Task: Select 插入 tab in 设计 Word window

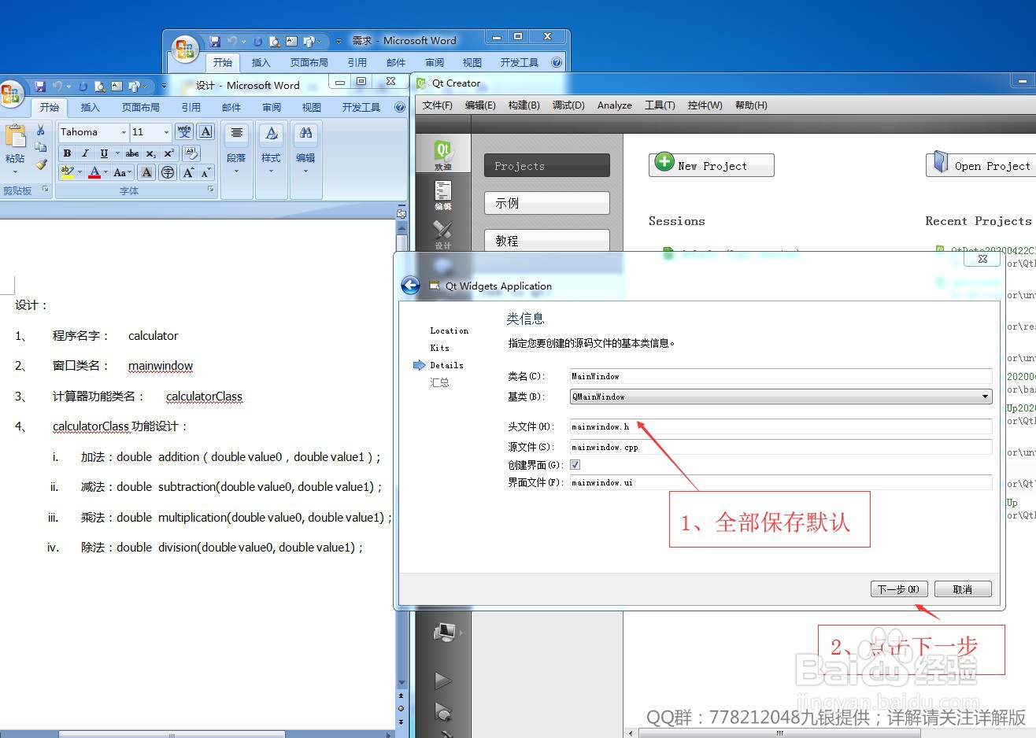Action: pos(91,108)
